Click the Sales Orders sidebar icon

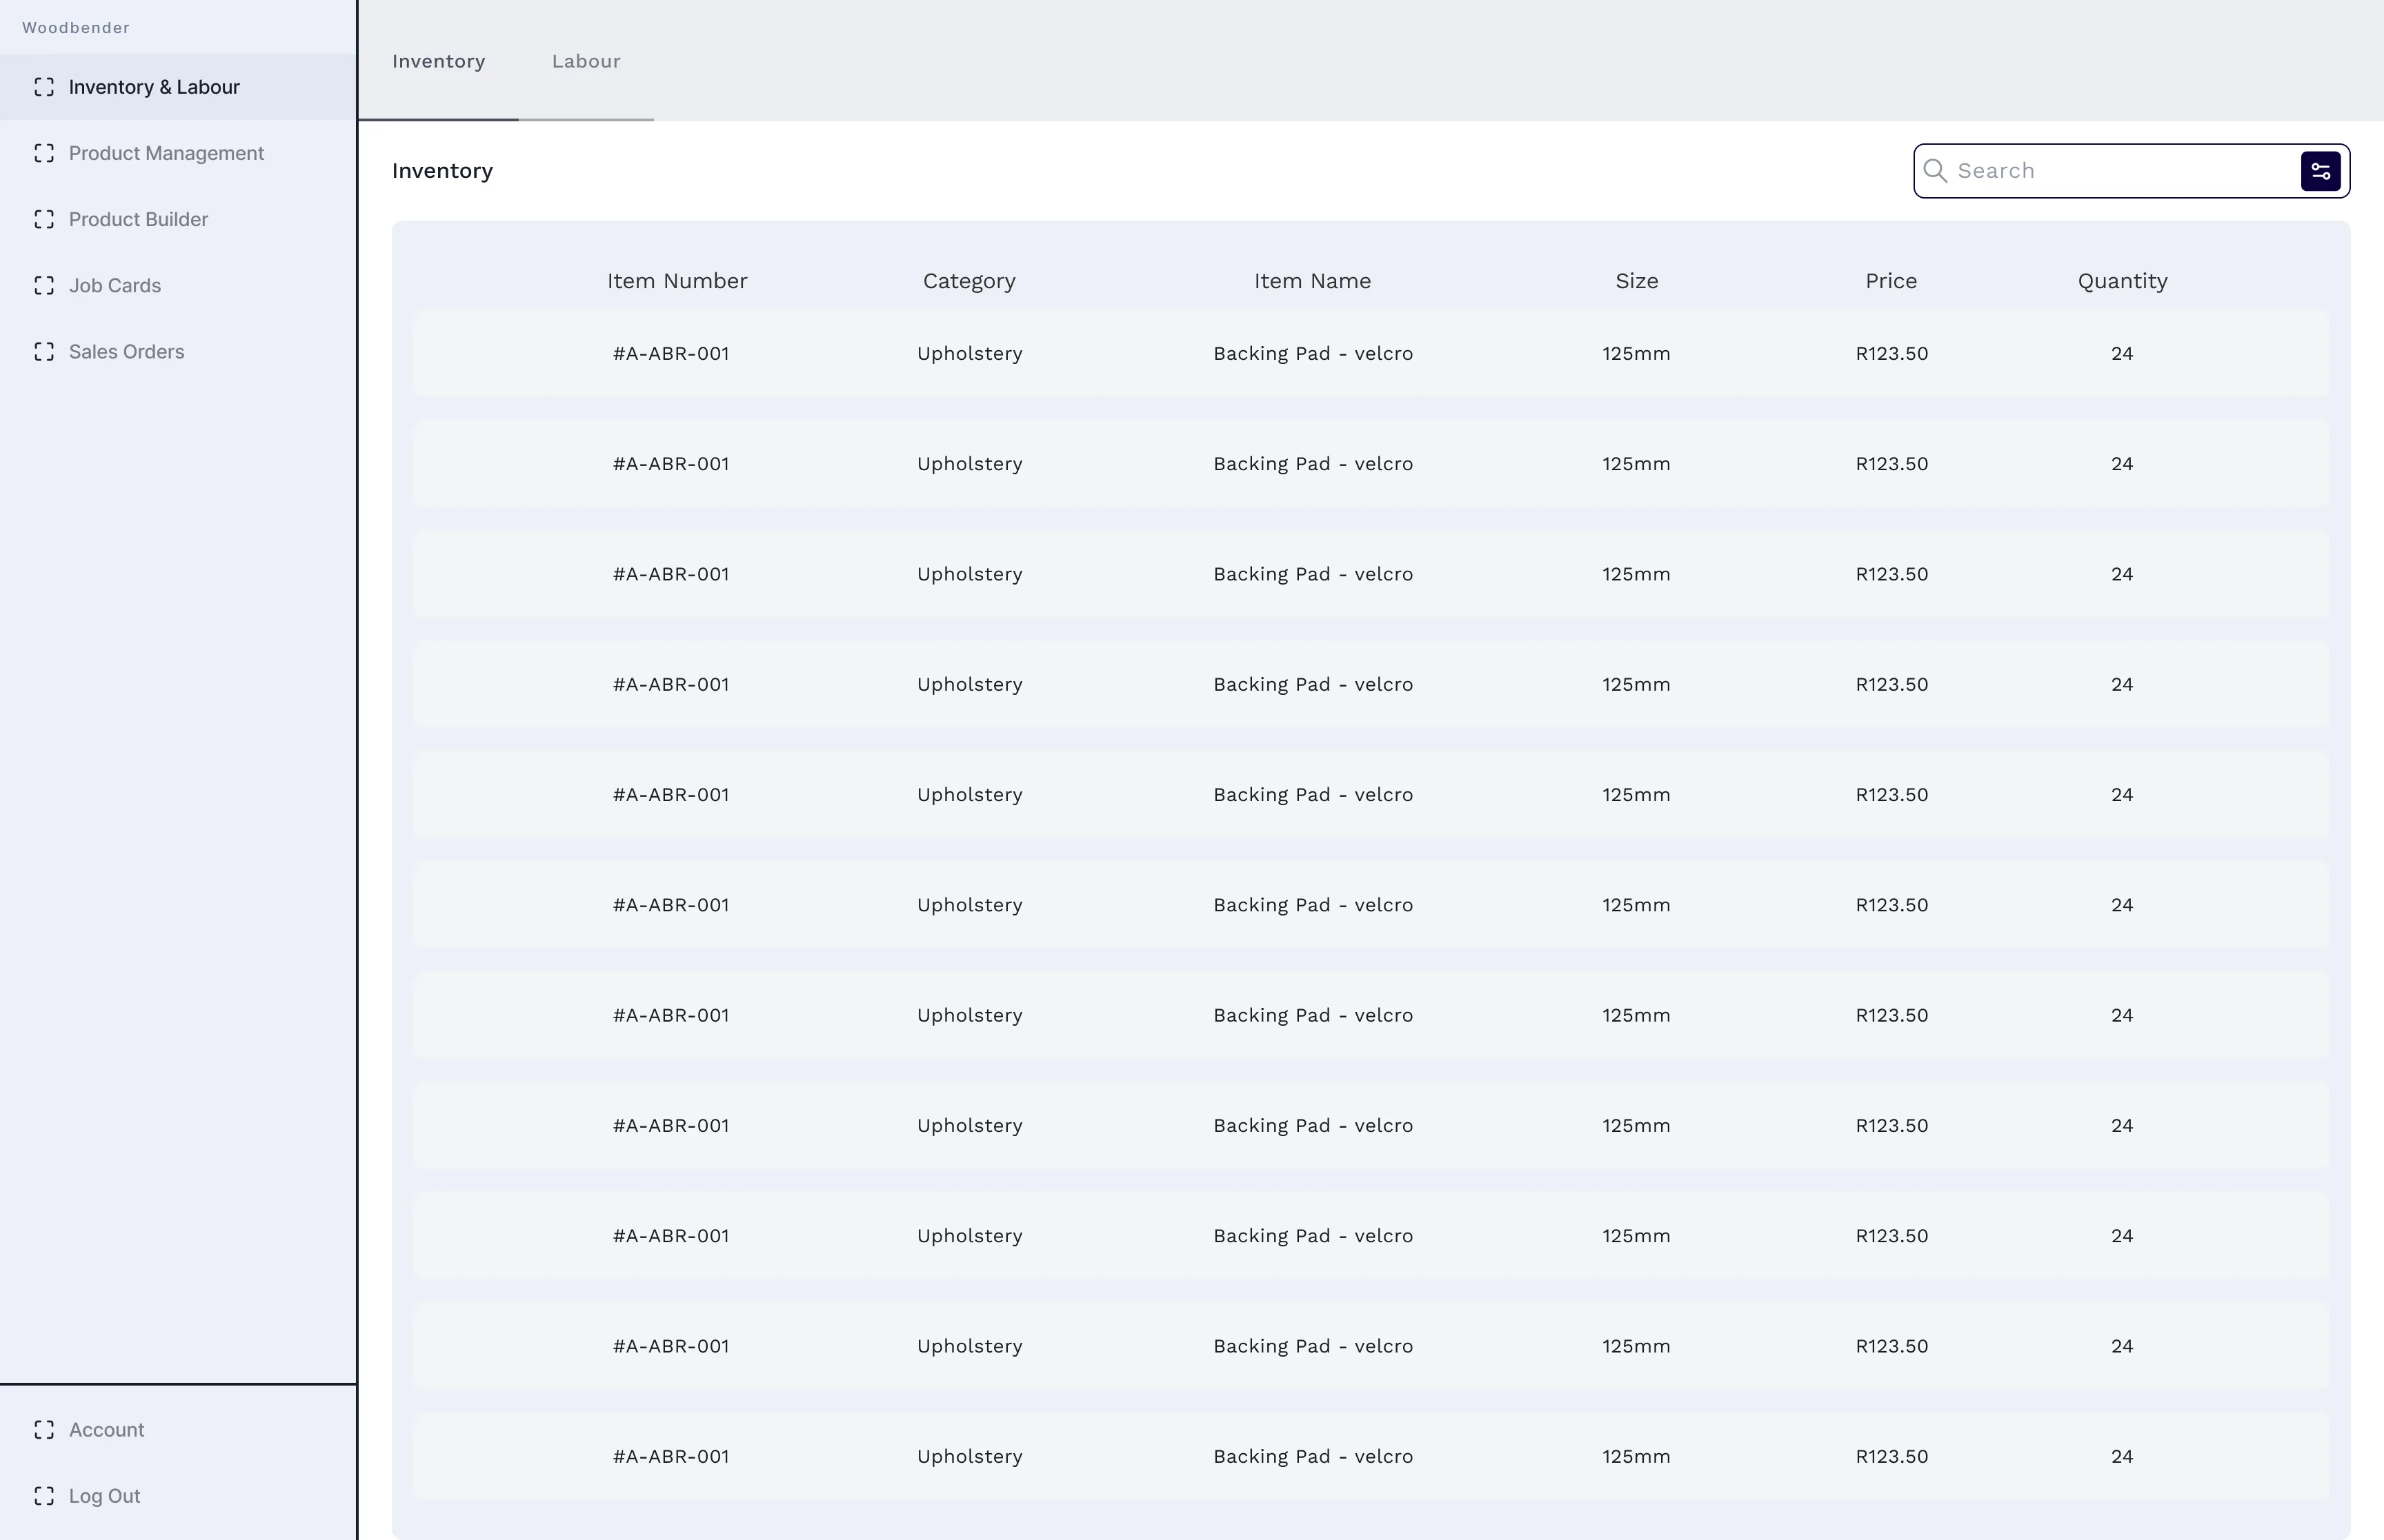coord(44,351)
